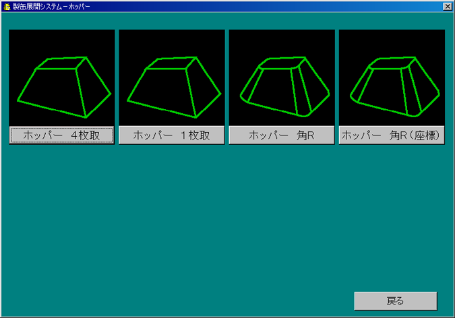
Task: Select the ホッパー 1枚取 button
Action: click(x=172, y=135)
